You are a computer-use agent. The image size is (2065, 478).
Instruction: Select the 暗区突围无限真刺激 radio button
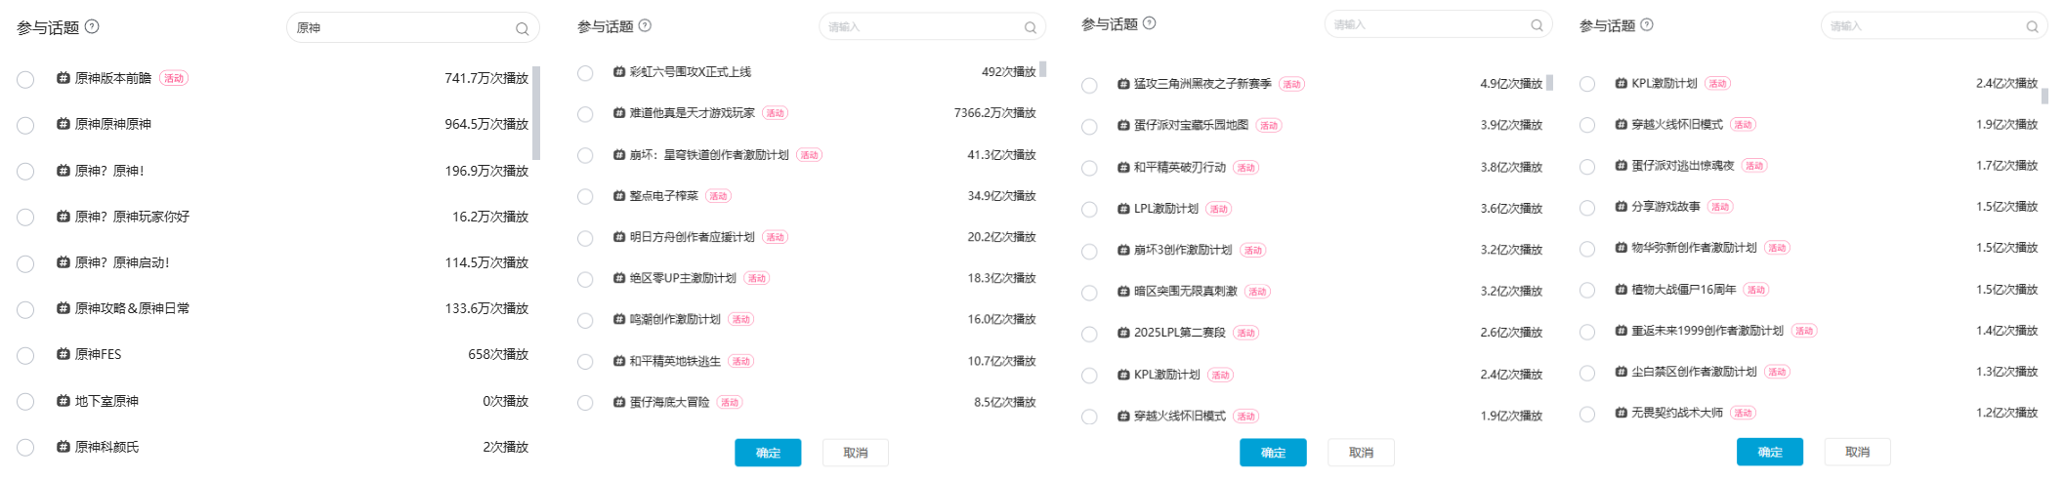click(x=1089, y=293)
